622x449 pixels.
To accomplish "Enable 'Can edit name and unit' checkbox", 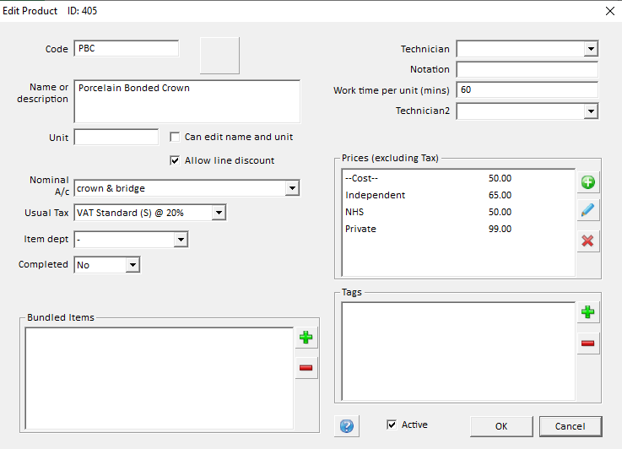I will tap(176, 137).
